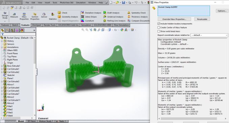Click the Recalculate button
Image resolution: width=229 pixels, height=123 pixels.
[202, 19]
